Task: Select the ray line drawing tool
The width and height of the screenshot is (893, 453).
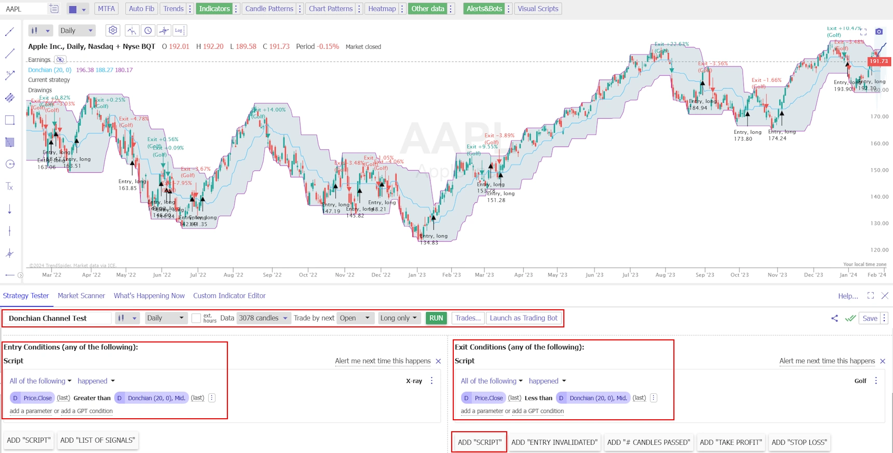Action: tap(9, 53)
